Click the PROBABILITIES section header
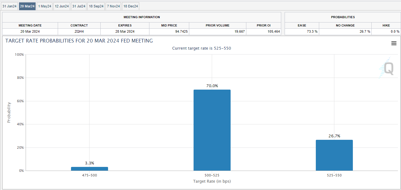 pos(343,17)
